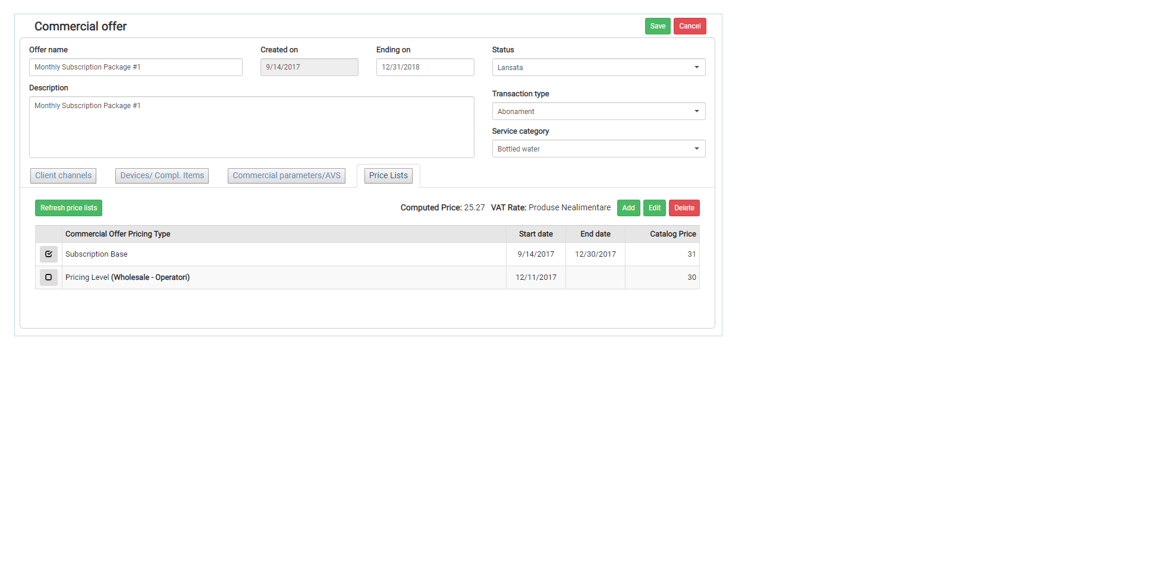Image resolution: width=1163 pixels, height=587 pixels.
Task: Click catalog price value 31
Action: (691, 254)
